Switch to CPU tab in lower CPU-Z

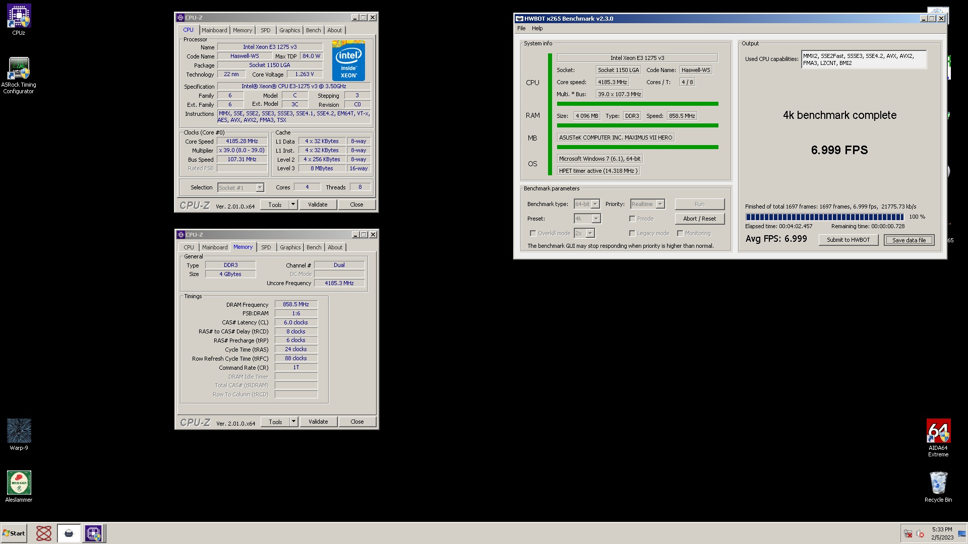coord(189,247)
